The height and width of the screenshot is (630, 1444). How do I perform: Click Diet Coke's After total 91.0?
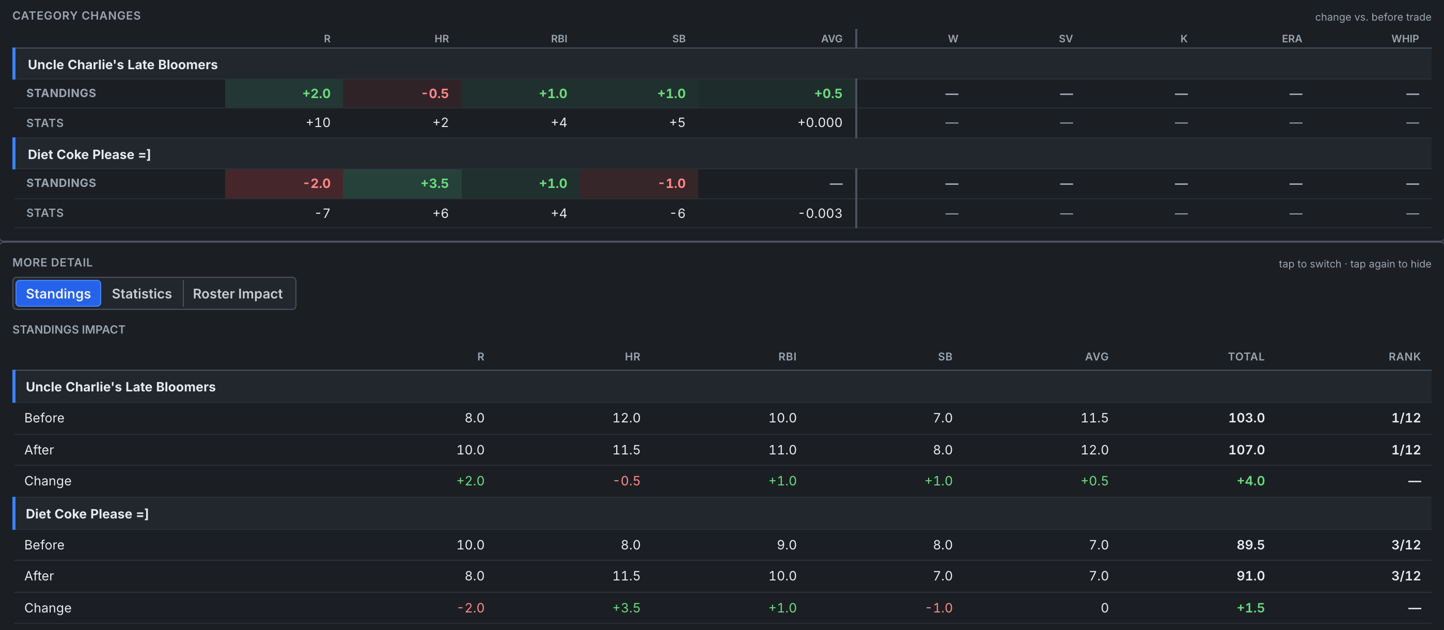coord(1251,576)
